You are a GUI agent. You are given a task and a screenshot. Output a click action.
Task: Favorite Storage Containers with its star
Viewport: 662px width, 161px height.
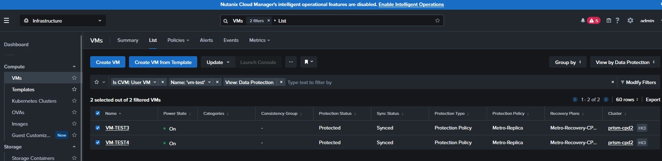[74, 158]
